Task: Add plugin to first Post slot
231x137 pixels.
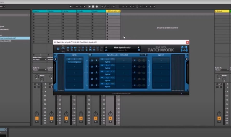Action: click(161, 60)
